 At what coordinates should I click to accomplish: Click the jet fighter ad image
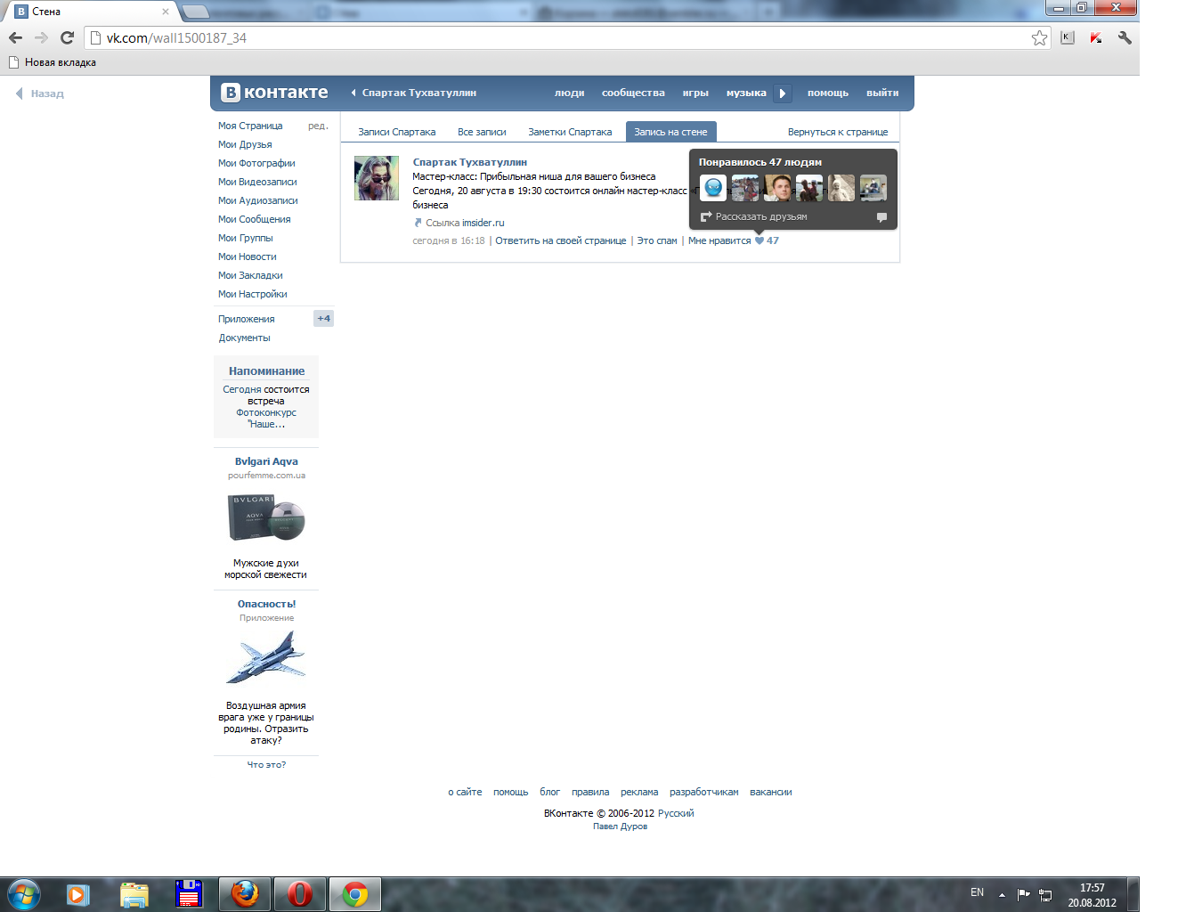click(x=266, y=658)
